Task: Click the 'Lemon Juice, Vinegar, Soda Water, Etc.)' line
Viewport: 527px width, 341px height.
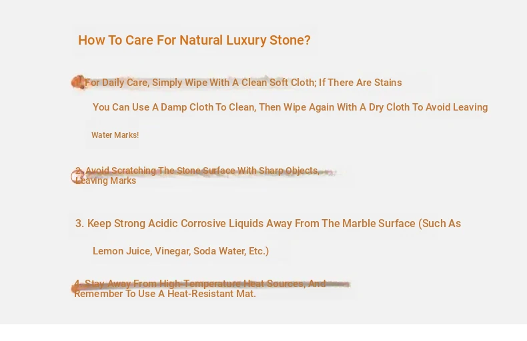Action: (181, 251)
